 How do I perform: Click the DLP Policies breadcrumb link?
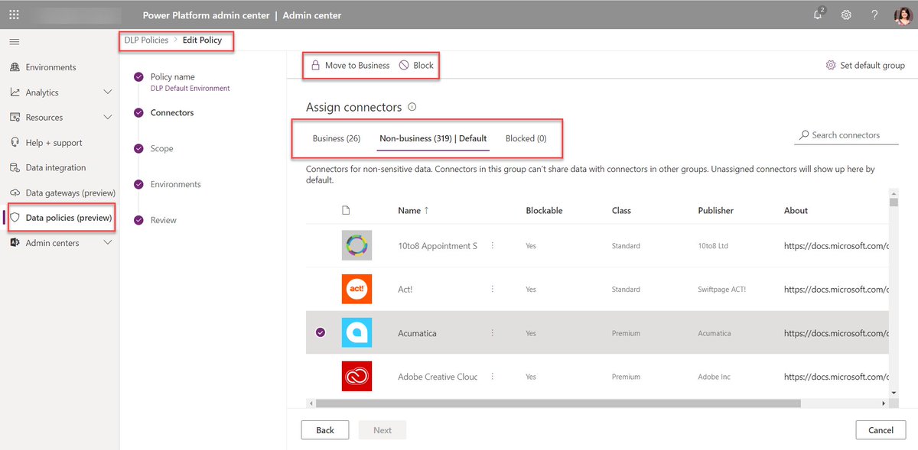click(x=146, y=40)
